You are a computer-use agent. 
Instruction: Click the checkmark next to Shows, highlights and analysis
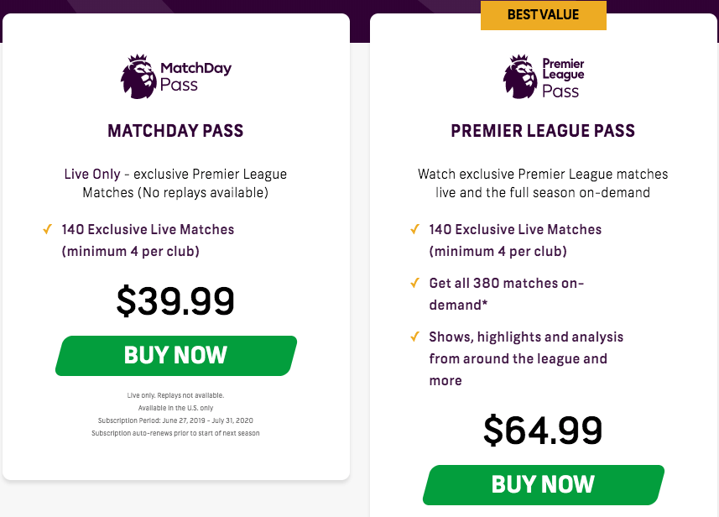pos(414,337)
